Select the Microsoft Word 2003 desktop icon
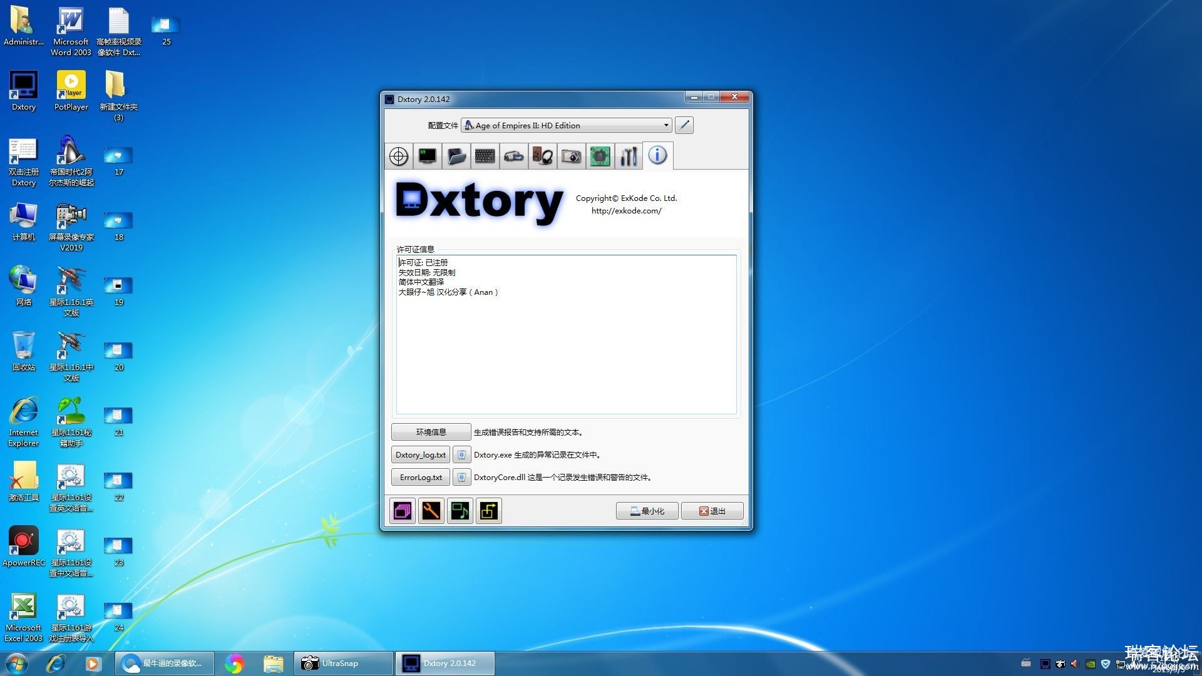 (71, 31)
